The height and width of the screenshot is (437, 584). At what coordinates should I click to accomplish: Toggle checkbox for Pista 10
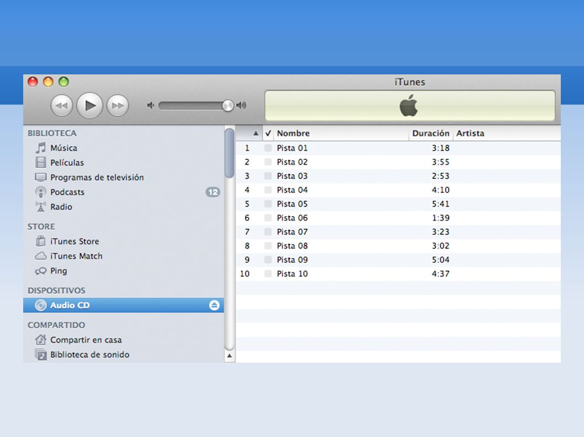(268, 274)
